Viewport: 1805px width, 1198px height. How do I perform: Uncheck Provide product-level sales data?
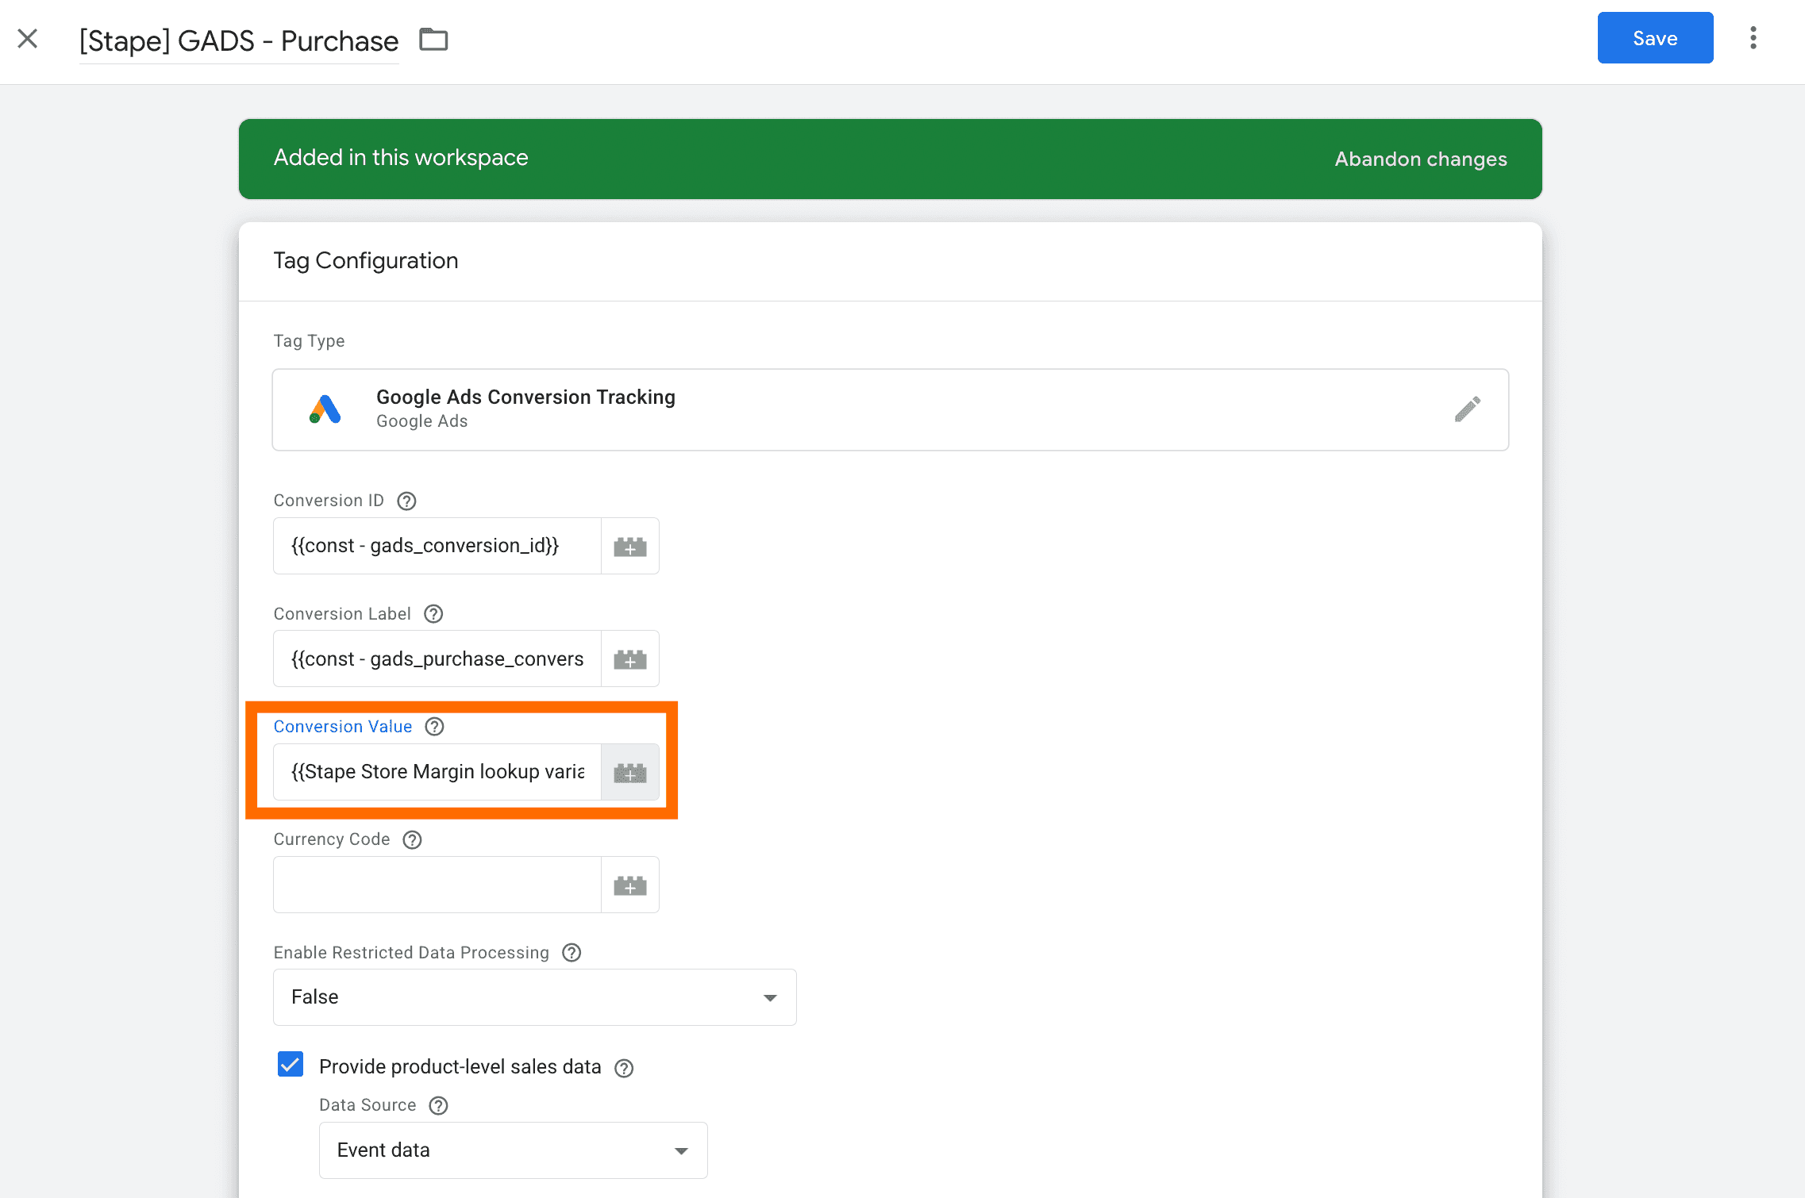click(290, 1065)
